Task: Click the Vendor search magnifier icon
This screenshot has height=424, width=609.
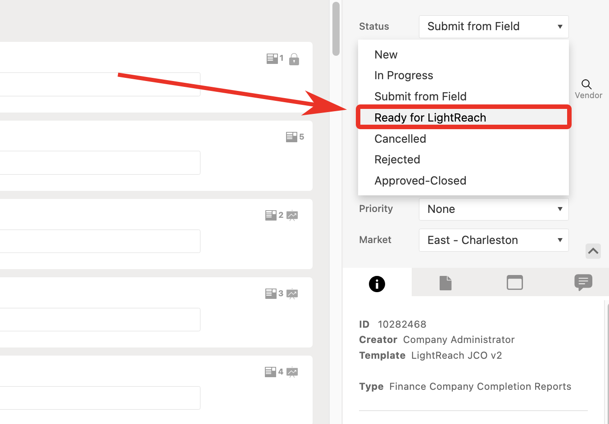Action: (x=586, y=84)
